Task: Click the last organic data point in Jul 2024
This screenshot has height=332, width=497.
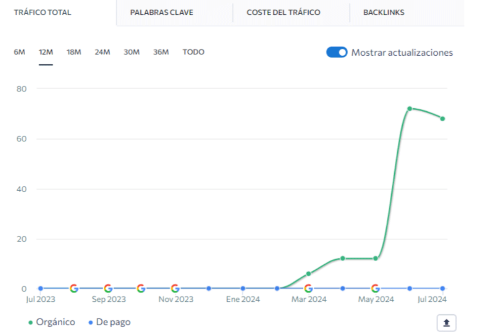Action: click(x=443, y=119)
